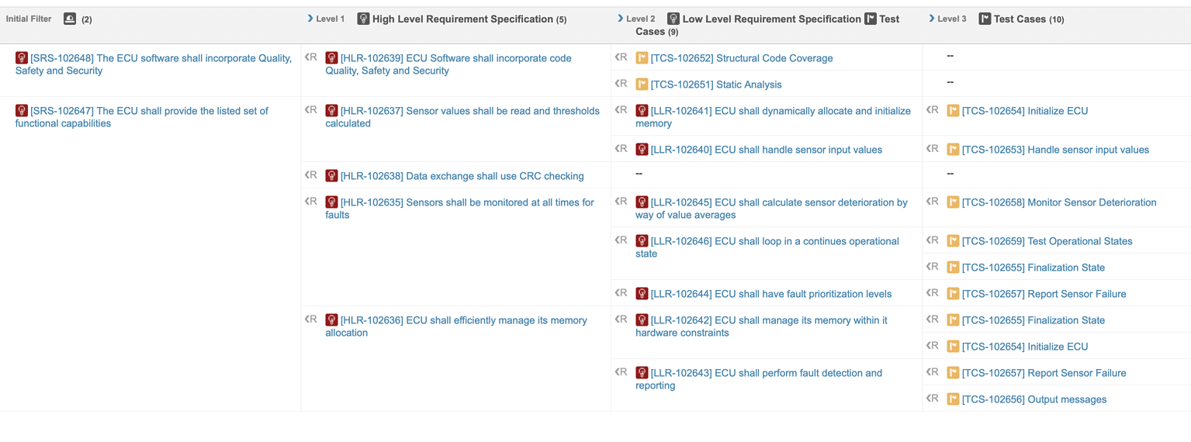Click the requirement icon beside LLR-102640
This screenshot has height=442, width=1191.
click(642, 150)
